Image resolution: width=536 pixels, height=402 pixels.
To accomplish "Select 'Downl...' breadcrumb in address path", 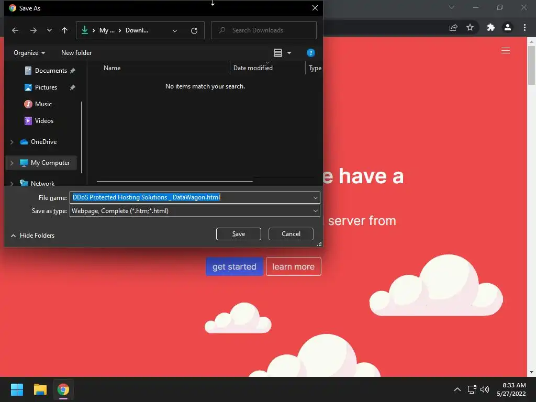I will click(x=137, y=30).
